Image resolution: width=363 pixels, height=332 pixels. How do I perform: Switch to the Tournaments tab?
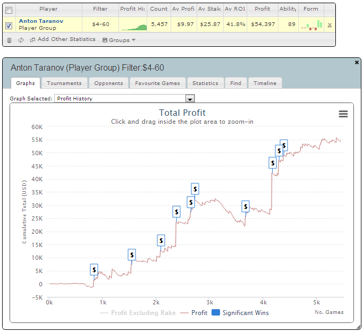click(64, 83)
